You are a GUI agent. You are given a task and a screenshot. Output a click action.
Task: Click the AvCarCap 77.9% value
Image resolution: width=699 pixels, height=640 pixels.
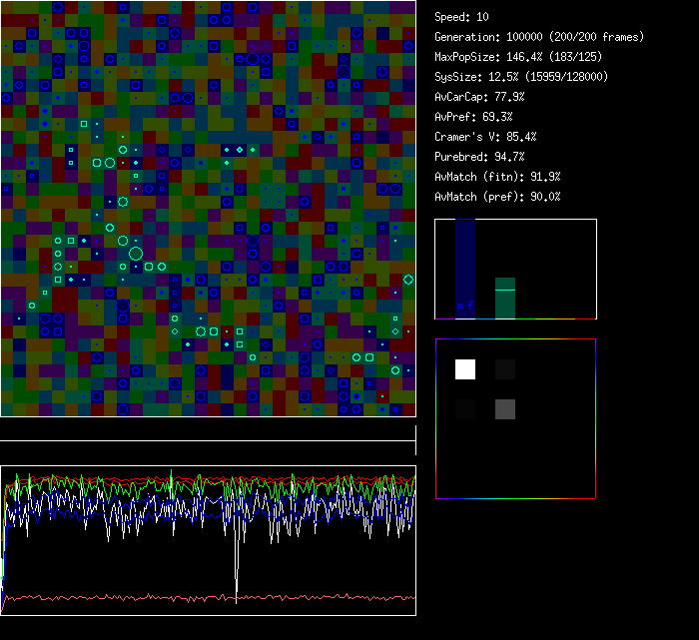pyautogui.click(x=479, y=97)
